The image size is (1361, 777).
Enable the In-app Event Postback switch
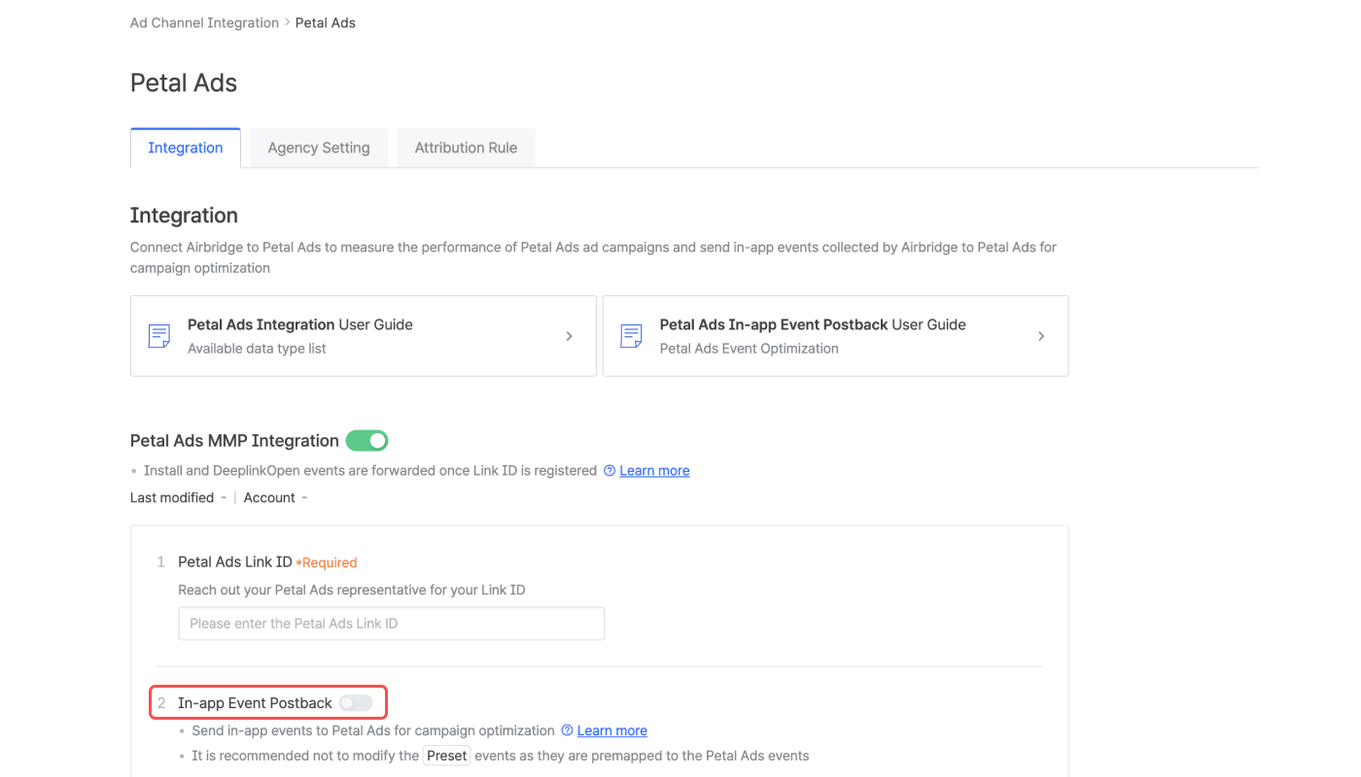point(356,703)
